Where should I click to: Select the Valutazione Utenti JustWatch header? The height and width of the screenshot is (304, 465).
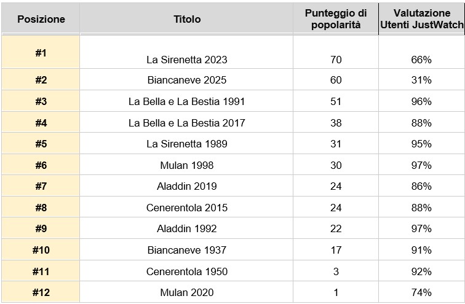coord(421,19)
